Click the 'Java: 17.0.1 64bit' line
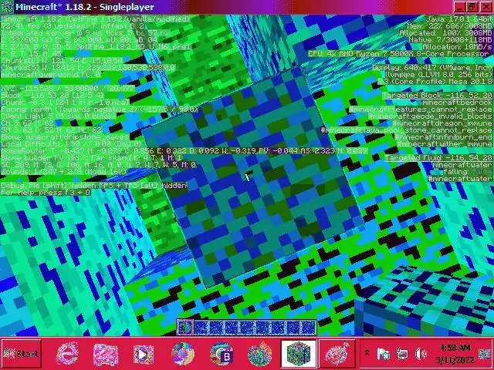Viewport: 494px width, 370px height. tap(458, 19)
